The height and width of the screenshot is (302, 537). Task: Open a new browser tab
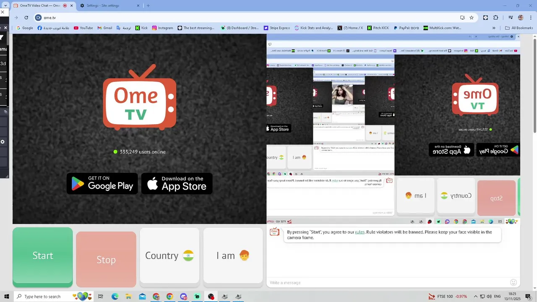[x=148, y=5]
